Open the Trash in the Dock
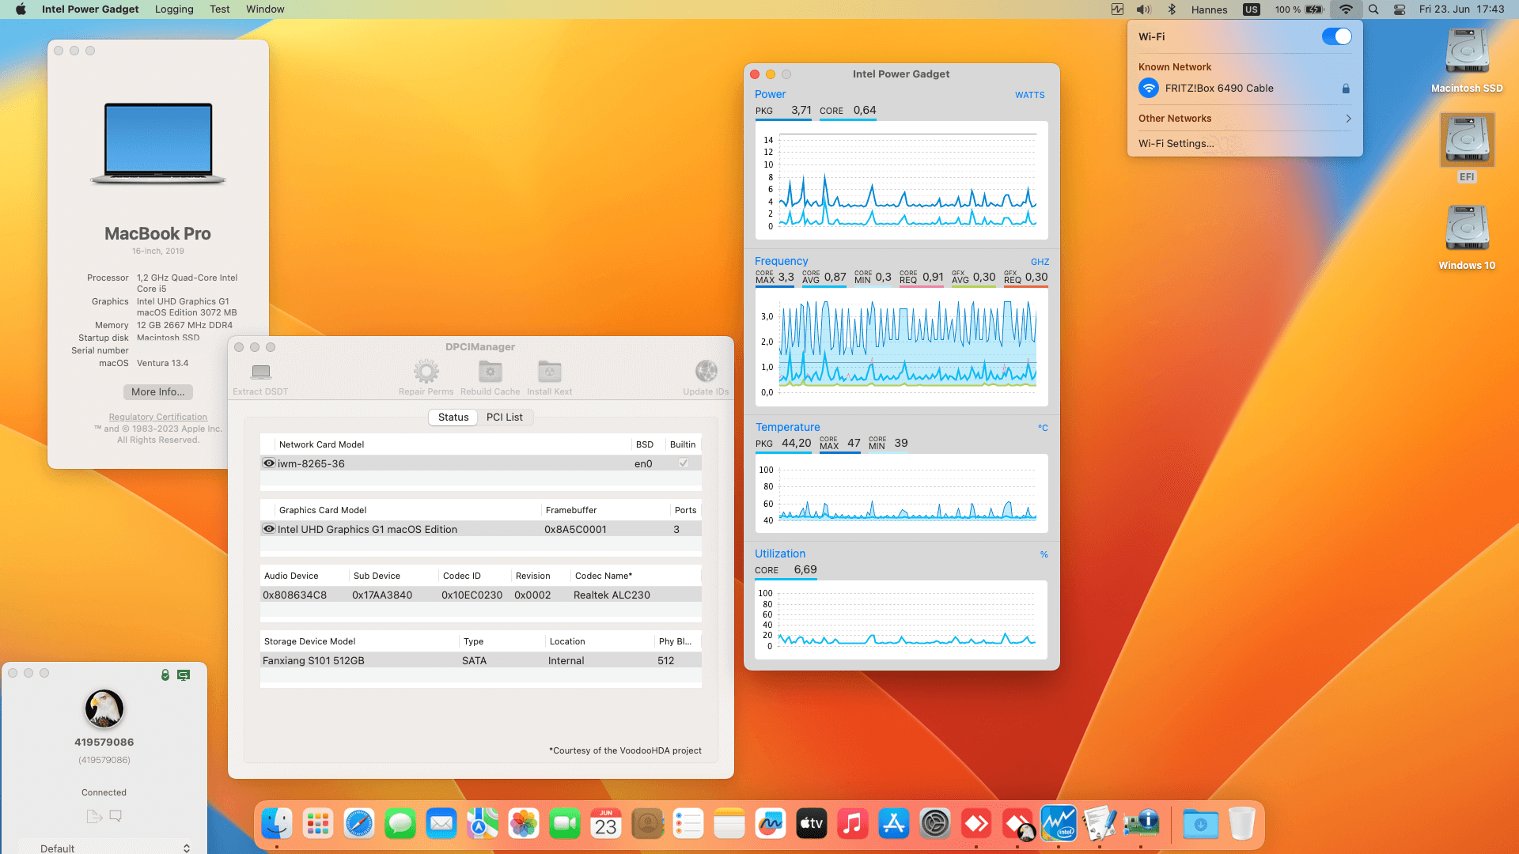The height and width of the screenshot is (854, 1519). [1242, 823]
